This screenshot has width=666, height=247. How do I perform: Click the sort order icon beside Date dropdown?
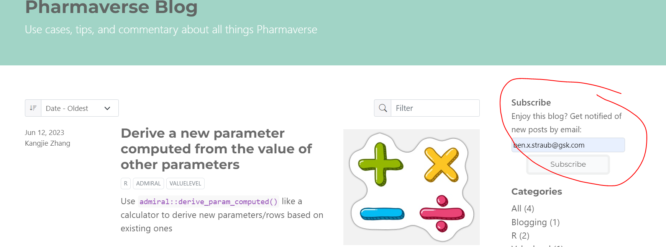[33, 108]
